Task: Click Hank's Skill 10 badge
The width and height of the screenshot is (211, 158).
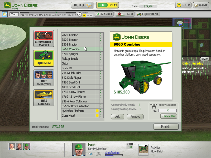Action: [x=130, y=146]
